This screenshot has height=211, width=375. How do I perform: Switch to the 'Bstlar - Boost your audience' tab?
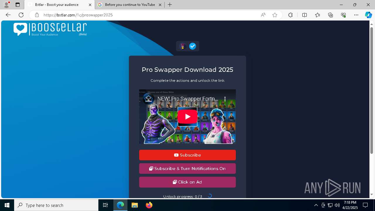(x=59, y=5)
